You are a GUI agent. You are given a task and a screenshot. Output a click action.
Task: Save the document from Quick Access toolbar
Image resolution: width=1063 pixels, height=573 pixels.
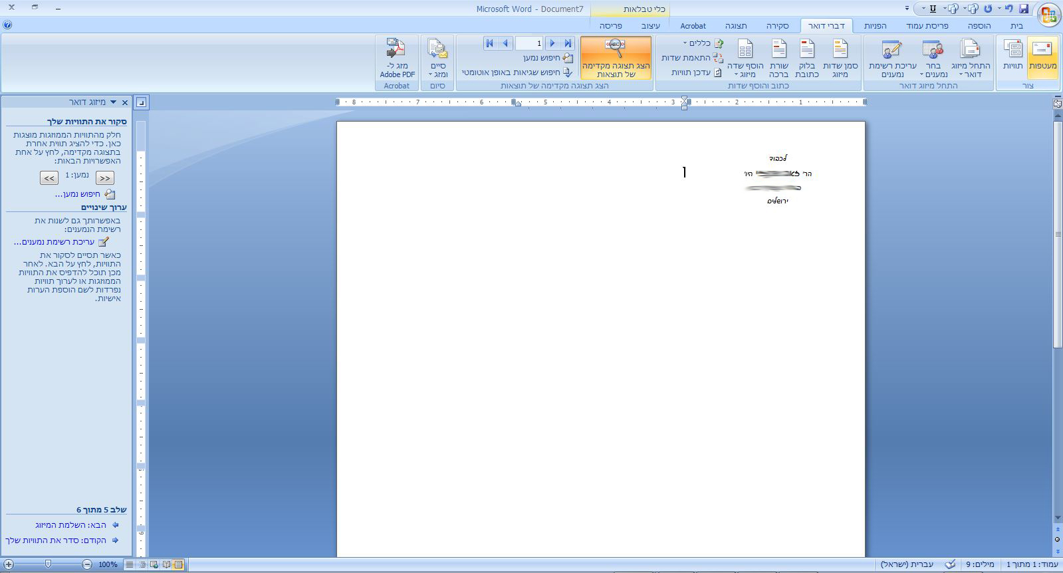1024,9
